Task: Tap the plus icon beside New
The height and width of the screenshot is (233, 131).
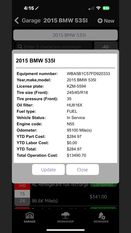Action: pos(100,21)
